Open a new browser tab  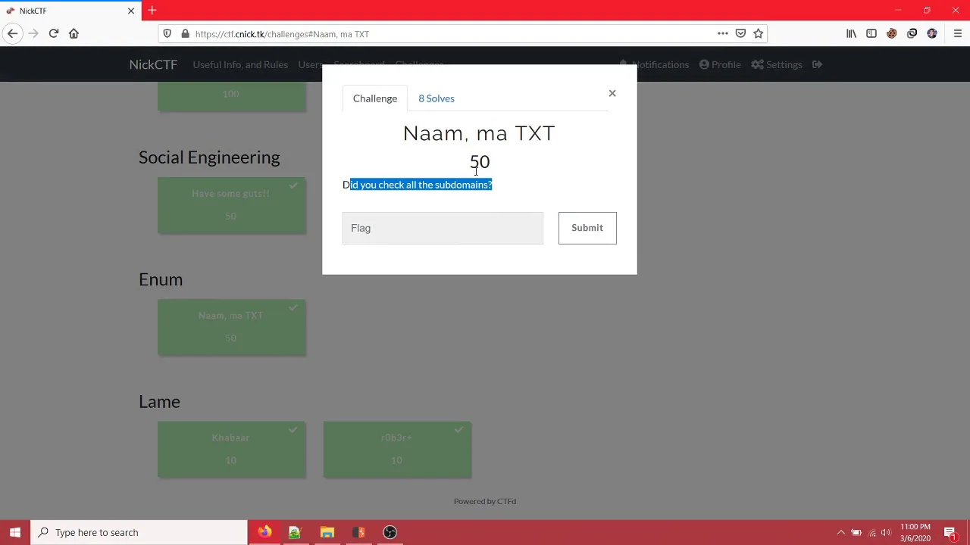(152, 11)
